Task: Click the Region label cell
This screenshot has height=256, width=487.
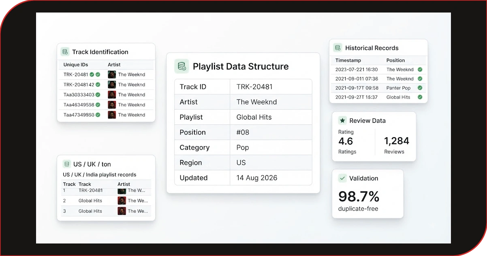Action: click(202, 163)
